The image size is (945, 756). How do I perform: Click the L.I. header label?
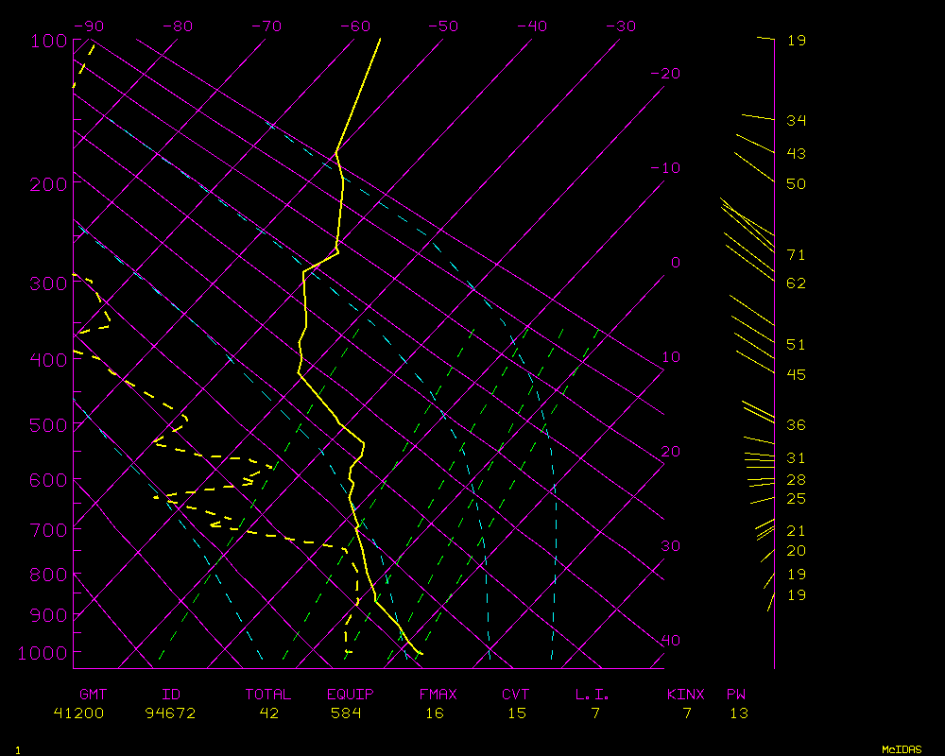point(593,695)
